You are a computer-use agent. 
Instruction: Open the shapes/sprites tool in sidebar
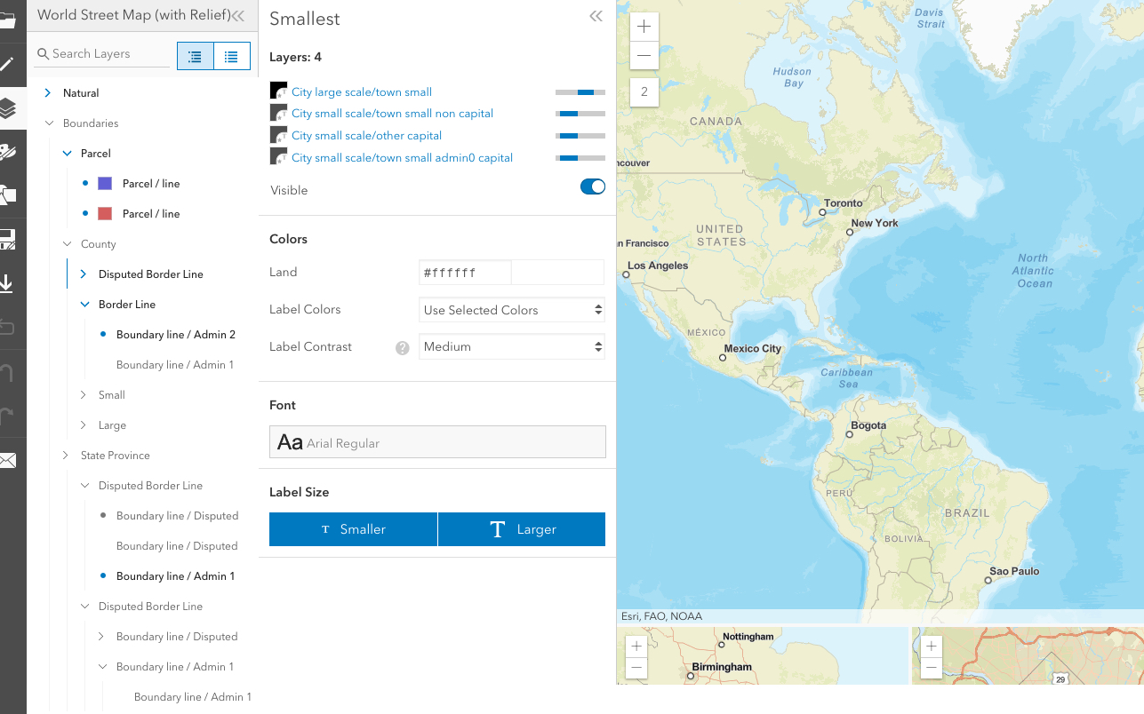[x=7, y=195]
